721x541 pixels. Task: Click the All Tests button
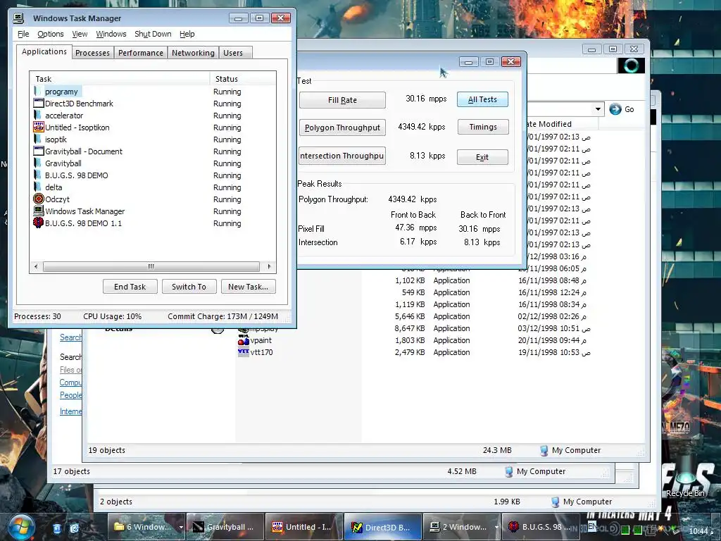point(482,99)
